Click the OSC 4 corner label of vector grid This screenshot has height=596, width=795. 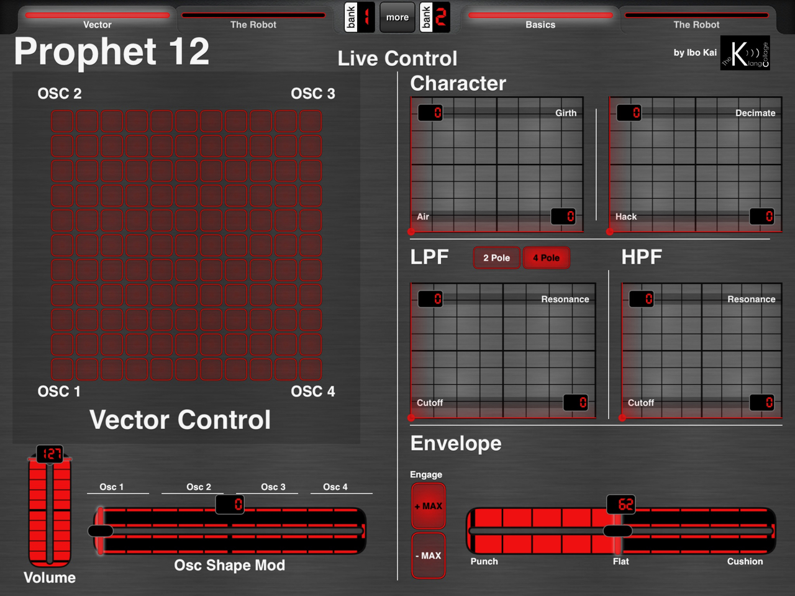313,392
